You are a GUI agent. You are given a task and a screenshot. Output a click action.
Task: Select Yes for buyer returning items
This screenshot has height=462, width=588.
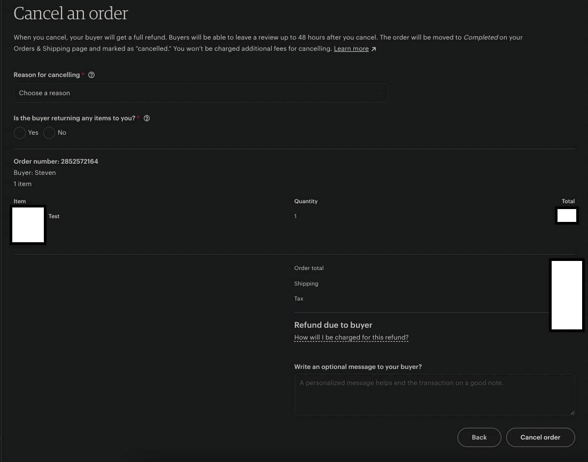tap(19, 133)
